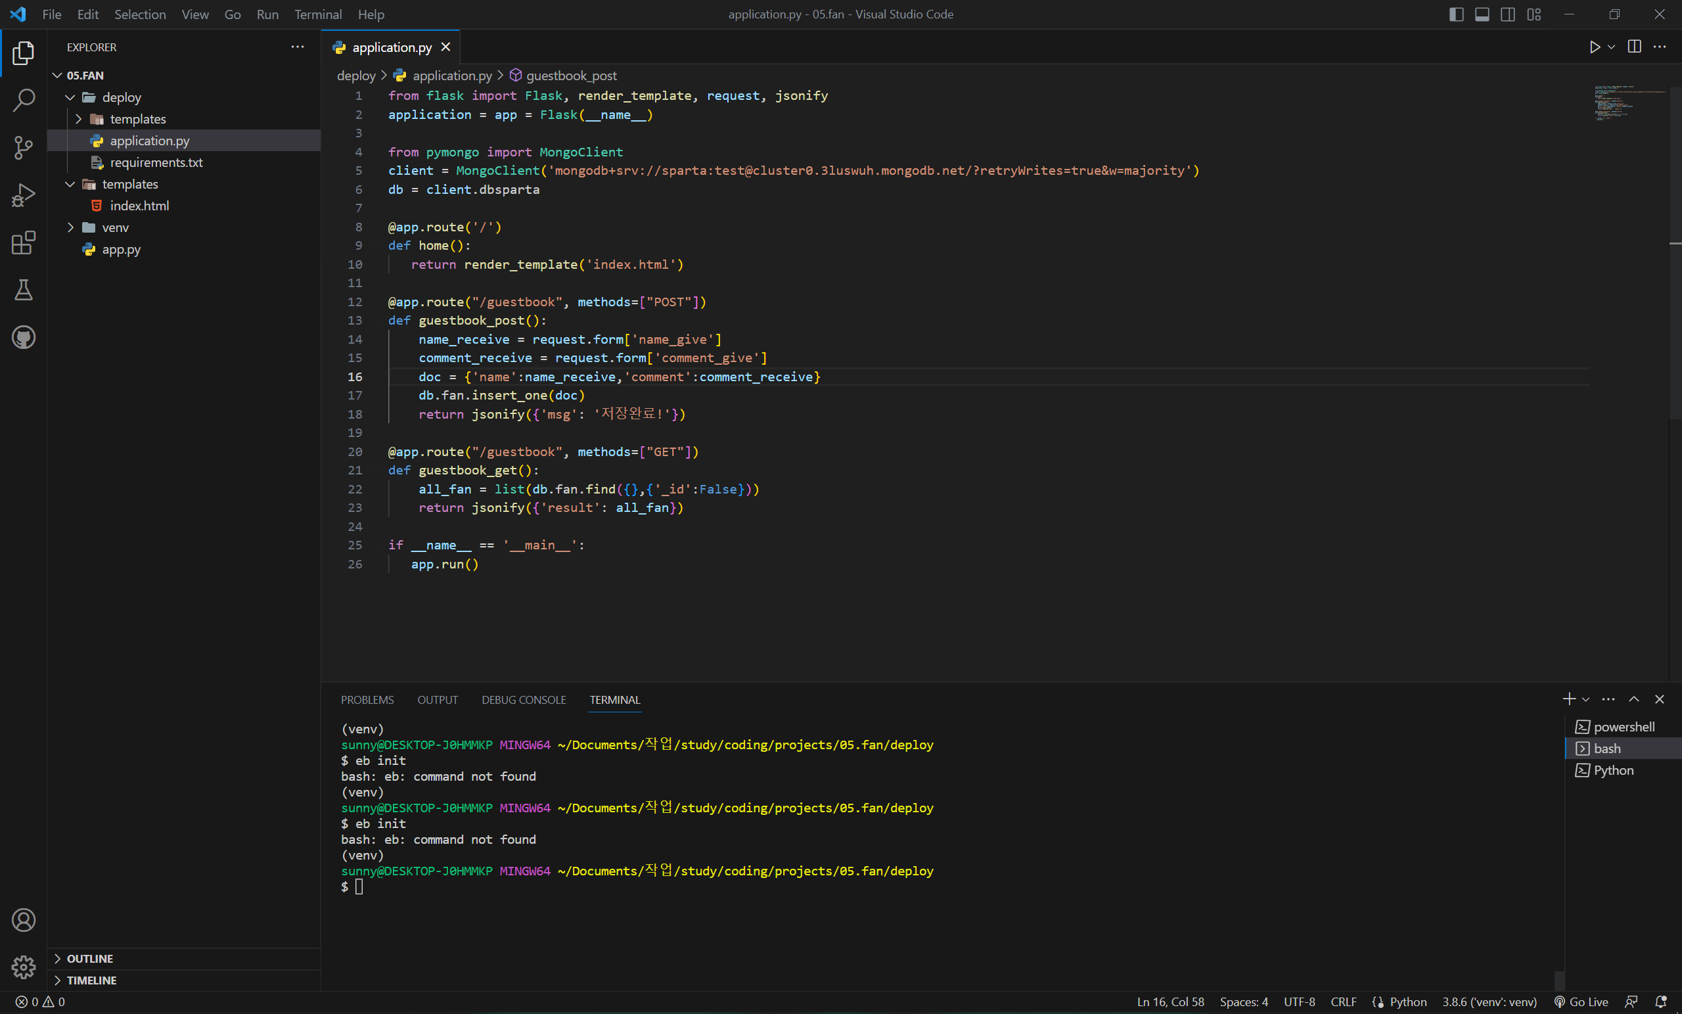This screenshot has height=1014, width=1682.
Task: Collapse the root templates folder
Action: click(x=70, y=184)
